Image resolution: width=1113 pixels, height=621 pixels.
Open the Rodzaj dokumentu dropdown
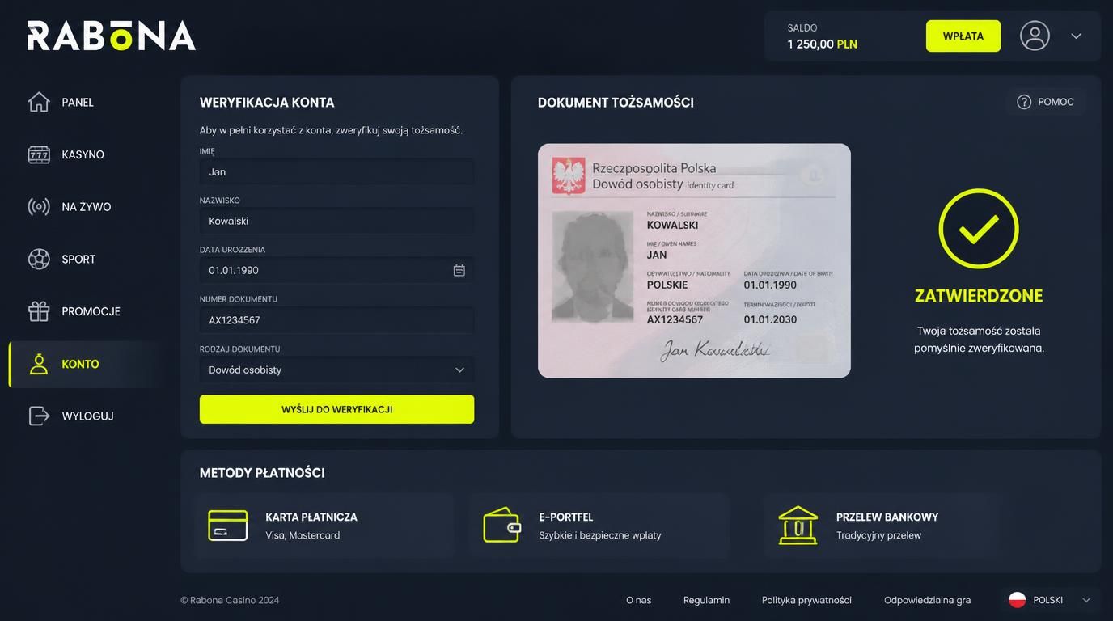coord(336,370)
